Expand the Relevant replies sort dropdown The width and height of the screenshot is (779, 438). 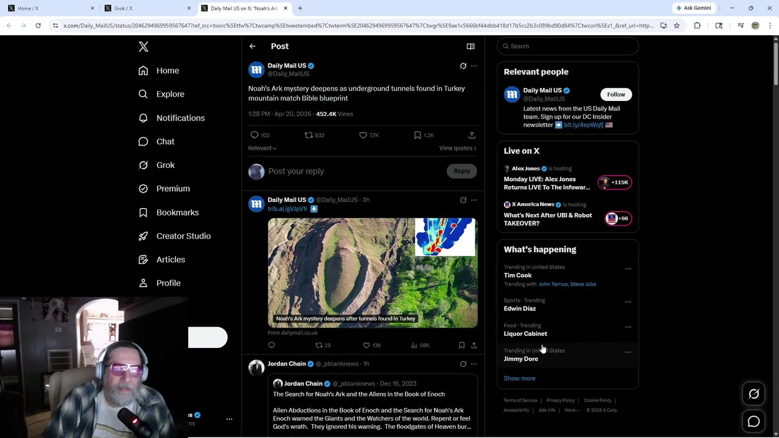(262, 148)
